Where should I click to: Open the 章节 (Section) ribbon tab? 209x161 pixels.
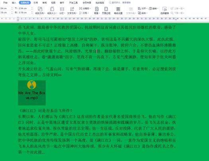62,2
